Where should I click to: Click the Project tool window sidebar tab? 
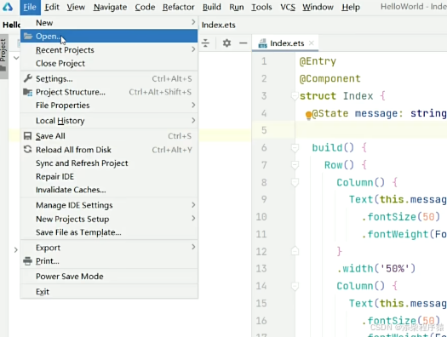(x=3, y=55)
